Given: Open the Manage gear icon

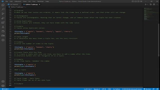Looking at the screenshot, I should click(3, 86).
